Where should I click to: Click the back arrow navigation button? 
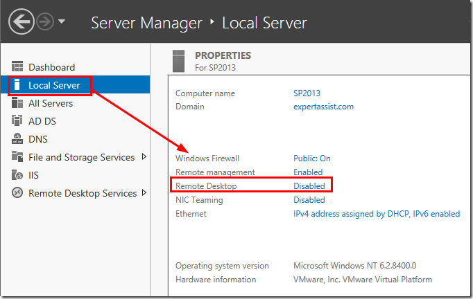[21, 22]
